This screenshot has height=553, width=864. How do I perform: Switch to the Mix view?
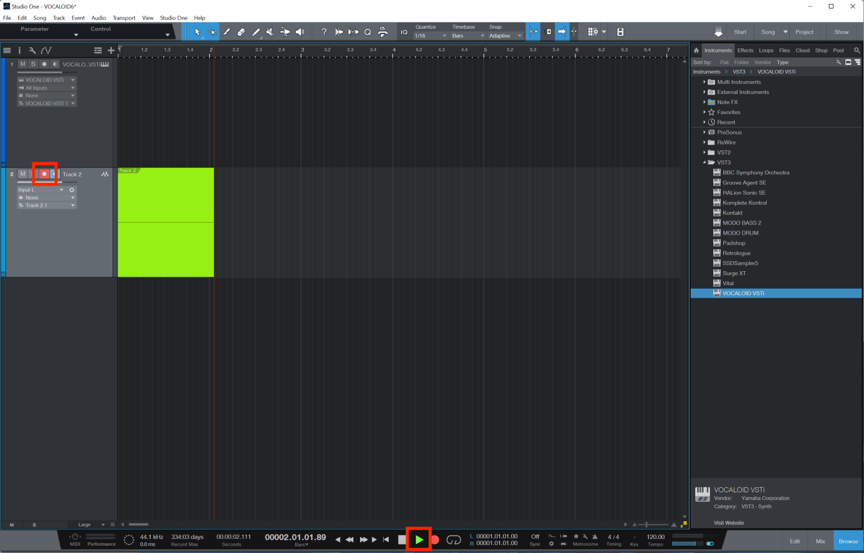[820, 541]
